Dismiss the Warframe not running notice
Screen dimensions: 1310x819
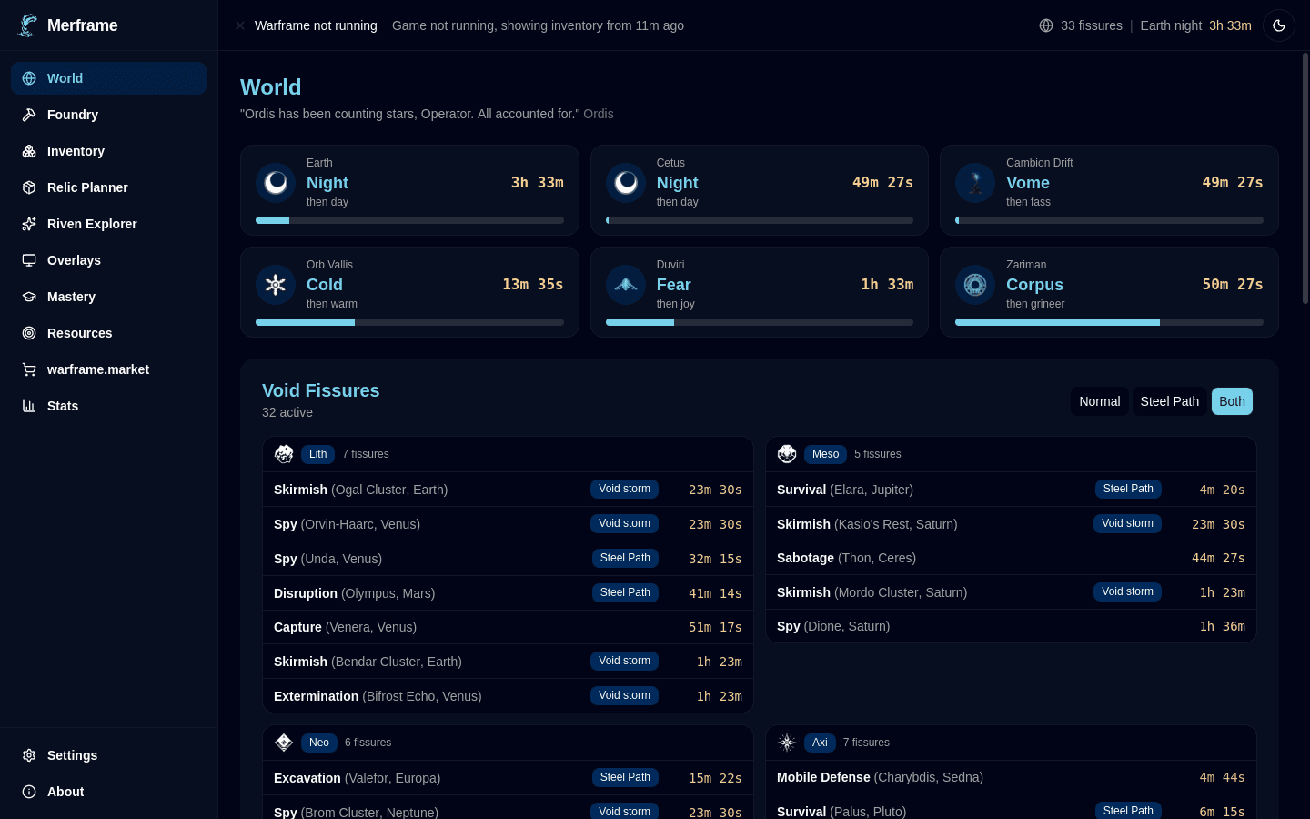240,25
